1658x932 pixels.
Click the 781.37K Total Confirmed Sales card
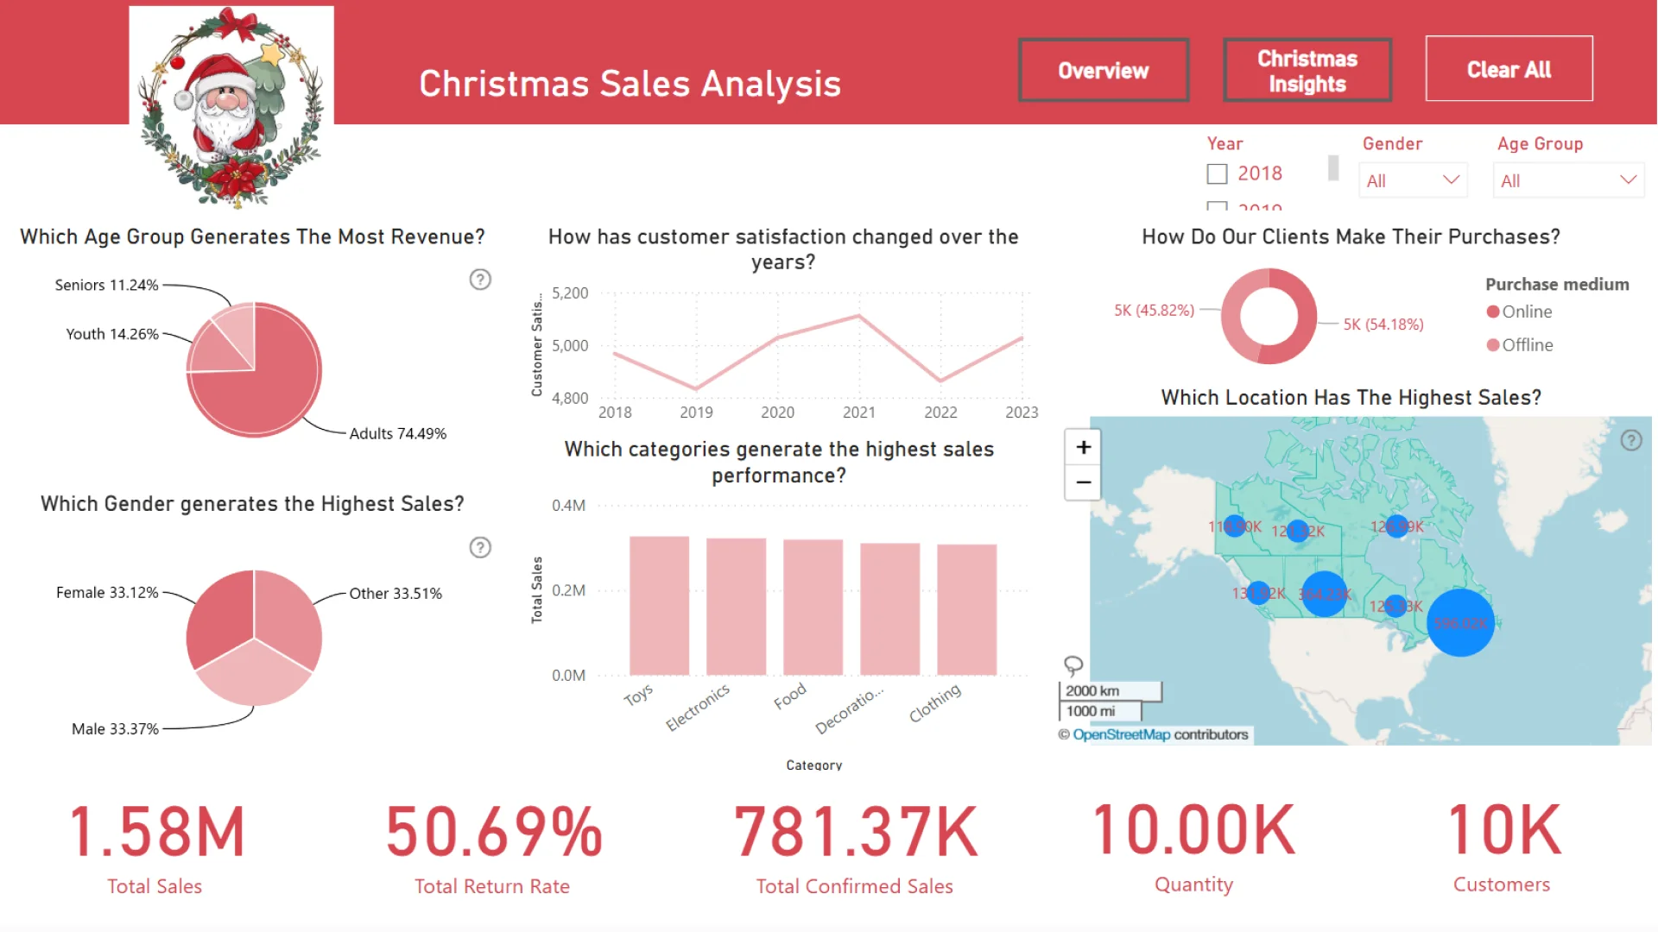click(x=855, y=847)
